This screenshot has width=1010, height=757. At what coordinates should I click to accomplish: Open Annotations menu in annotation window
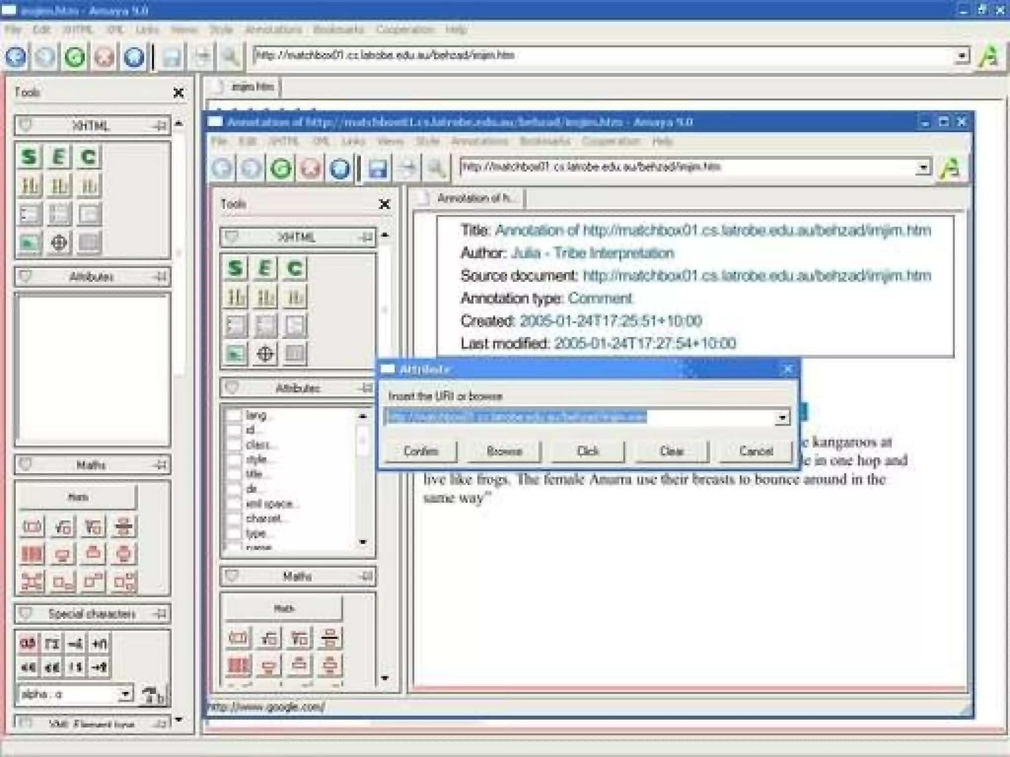pyautogui.click(x=479, y=141)
